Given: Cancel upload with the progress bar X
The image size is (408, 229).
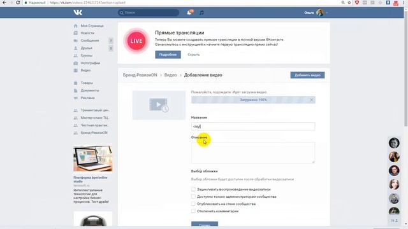Looking at the screenshot, I should [312, 100].
